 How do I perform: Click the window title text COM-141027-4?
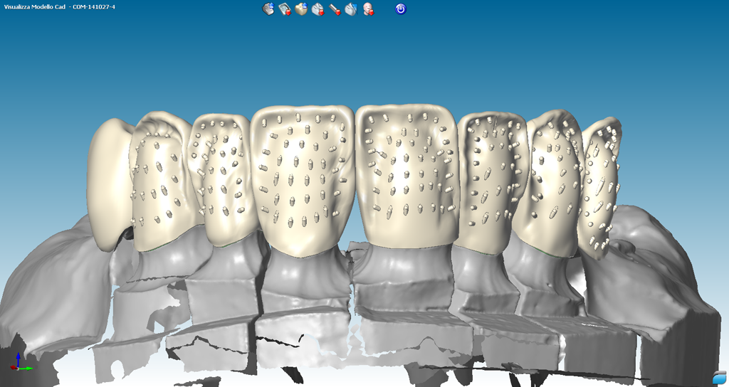click(x=94, y=7)
